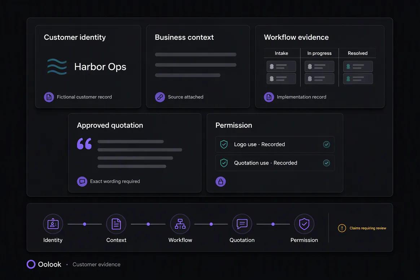Click the Workflow step label
The width and height of the screenshot is (420, 280).
(x=180, y=240)
